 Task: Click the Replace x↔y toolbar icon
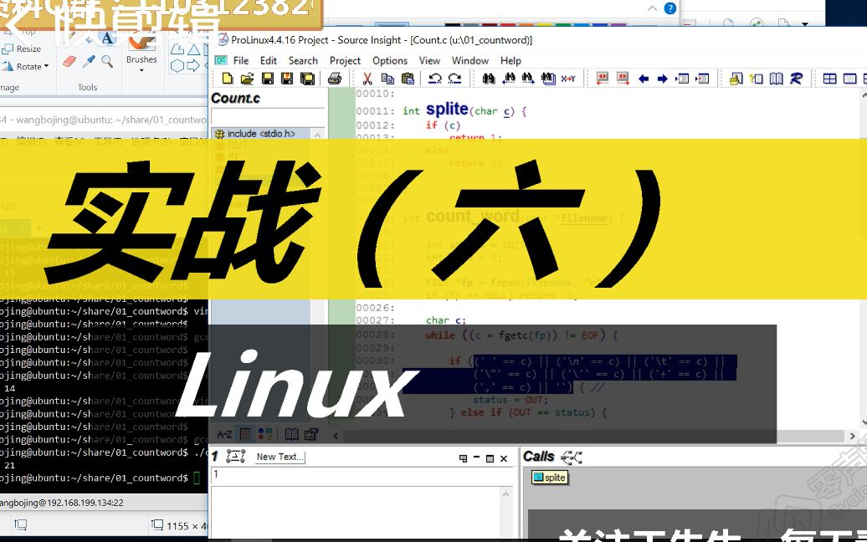coord(568,78)
